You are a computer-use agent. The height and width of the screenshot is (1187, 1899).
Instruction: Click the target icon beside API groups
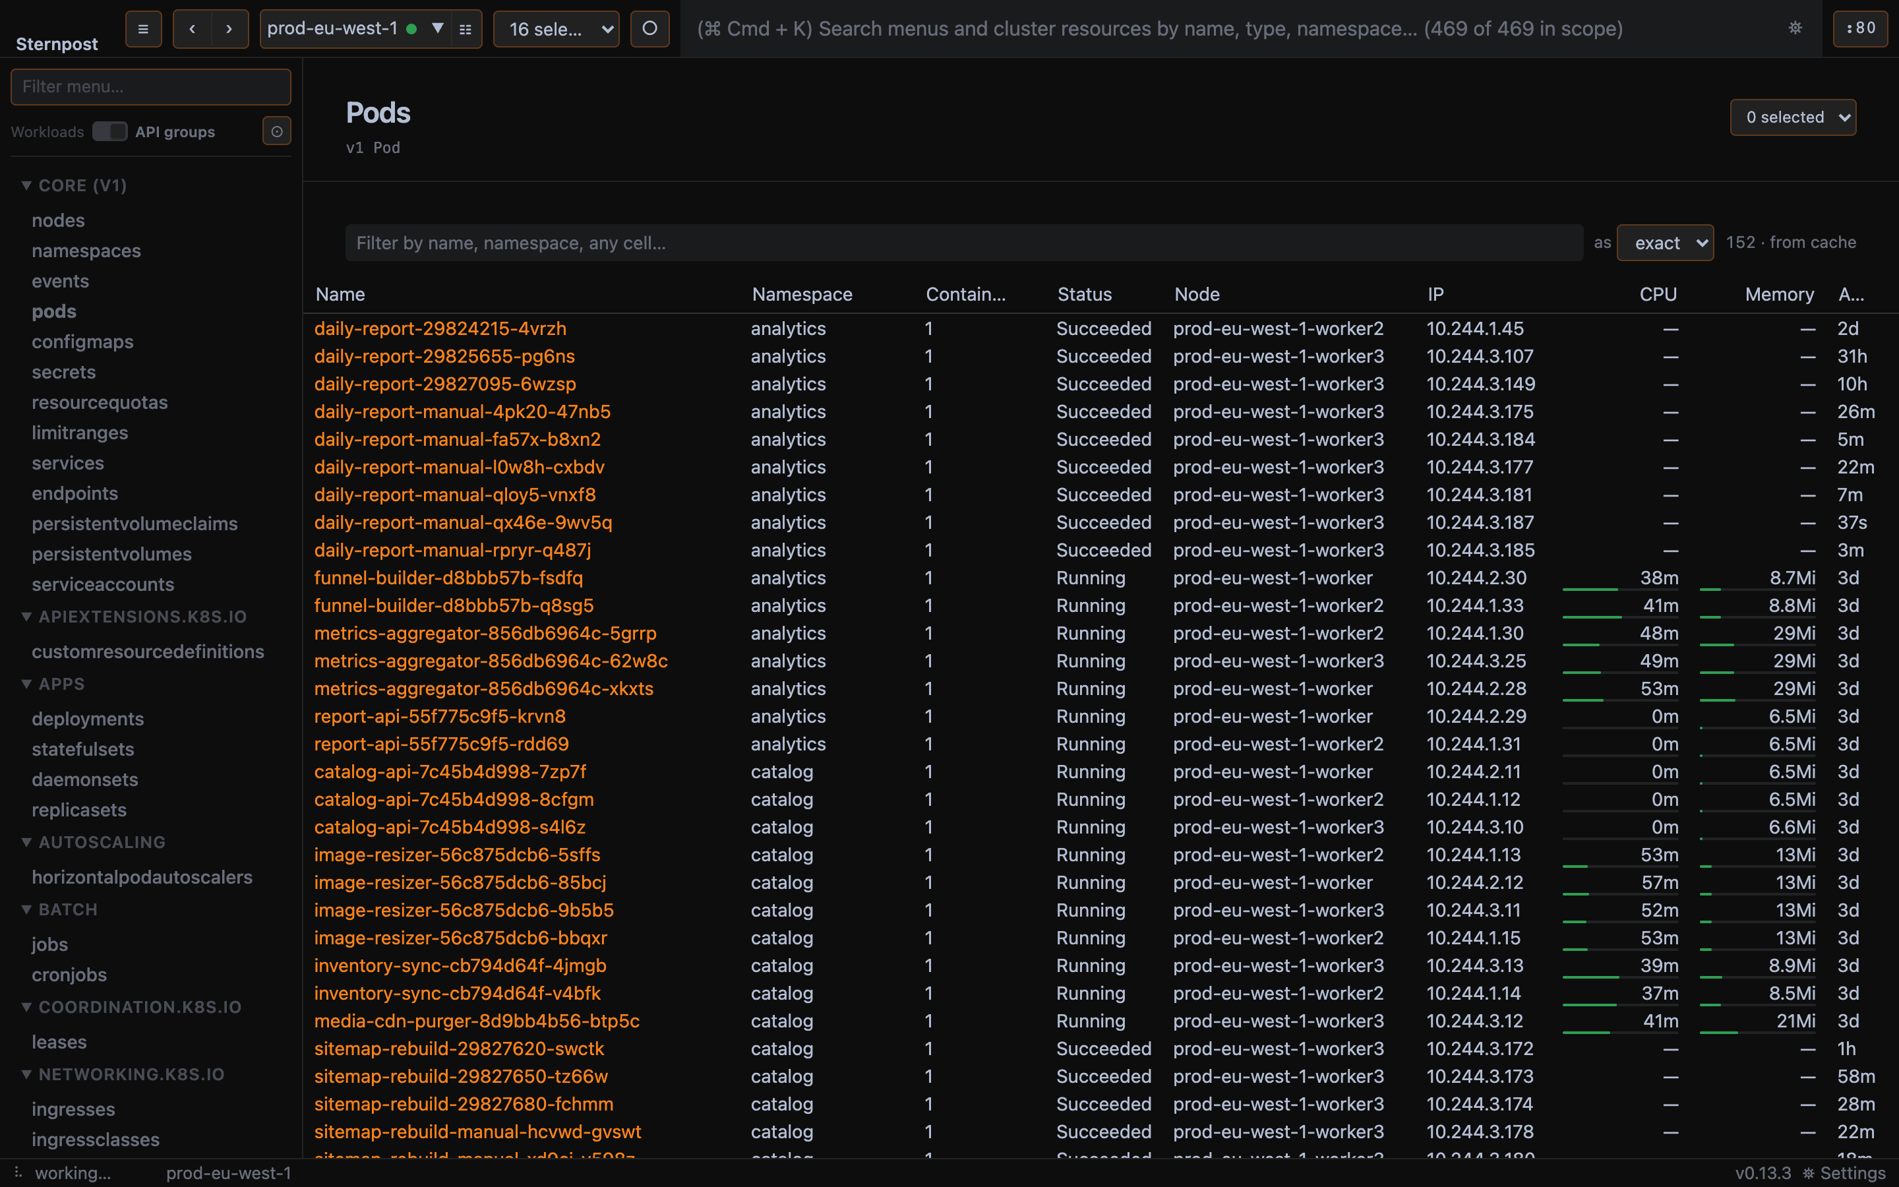276,131
